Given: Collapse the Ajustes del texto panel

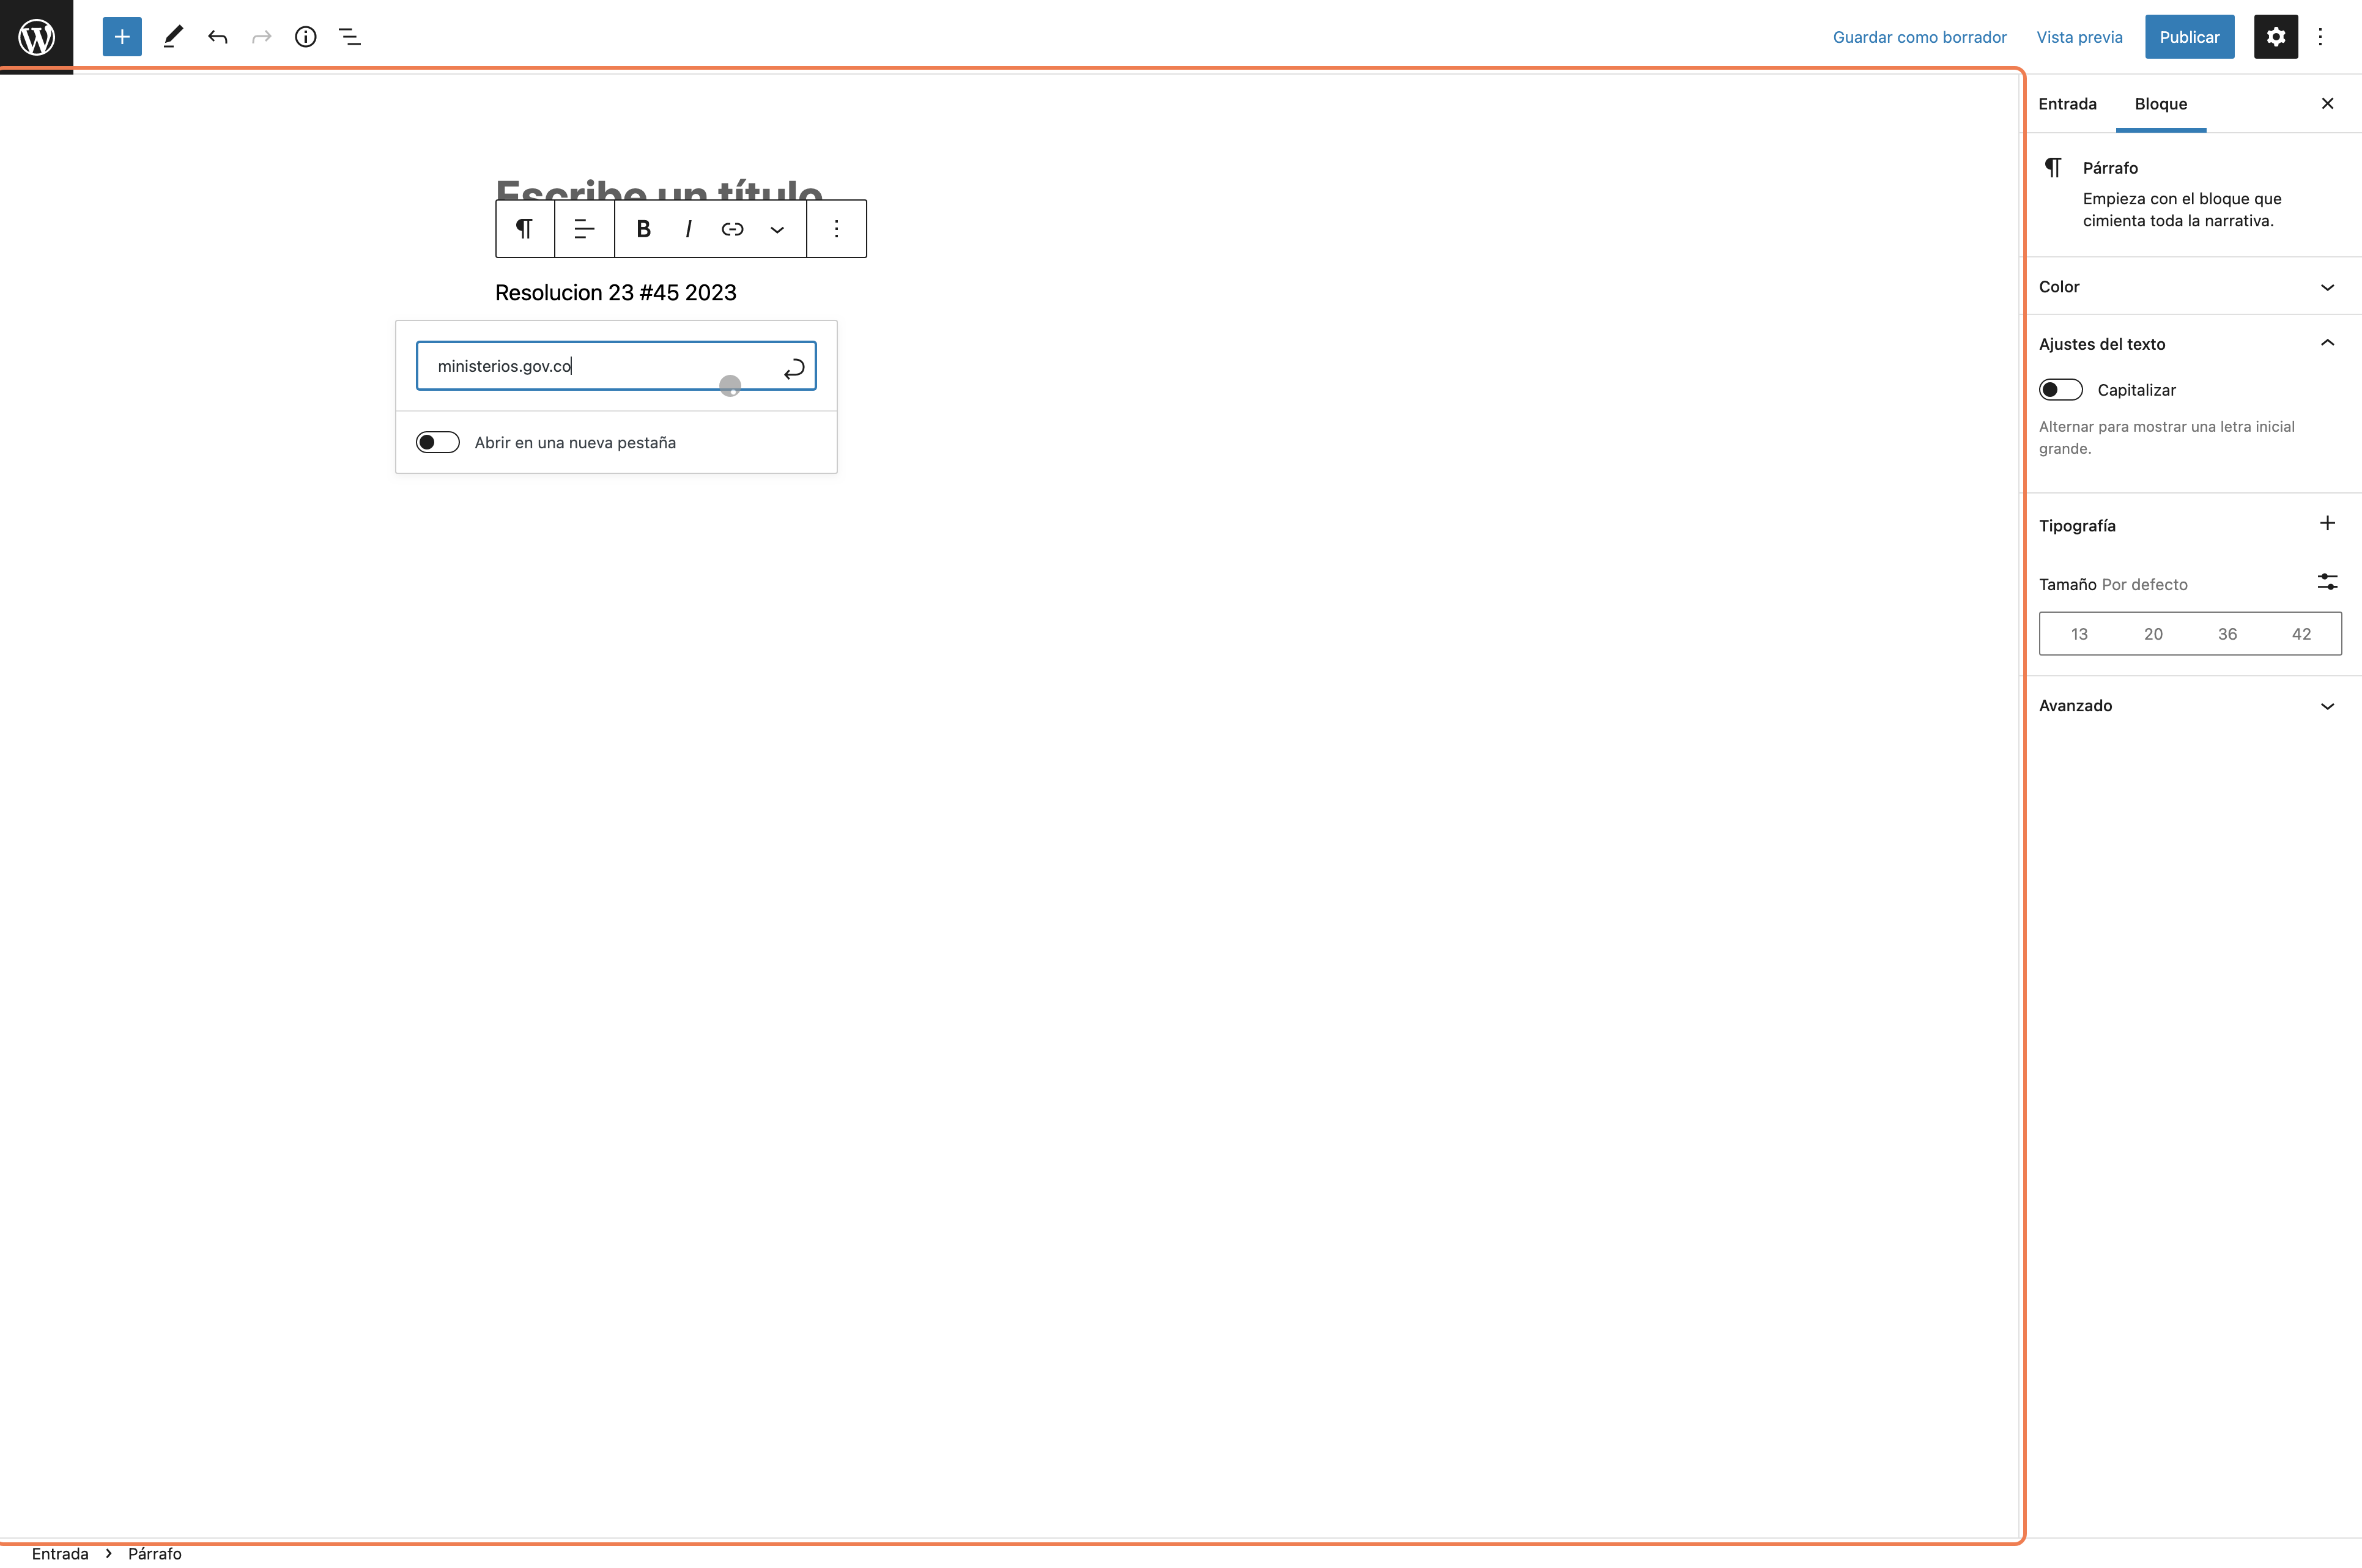Looking at the screenshot, I should click(2191, 344).
